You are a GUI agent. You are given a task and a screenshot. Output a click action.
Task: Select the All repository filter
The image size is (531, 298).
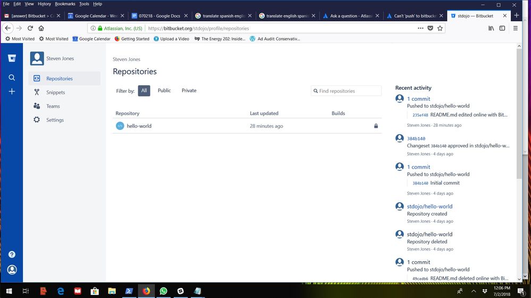[144, 91]
